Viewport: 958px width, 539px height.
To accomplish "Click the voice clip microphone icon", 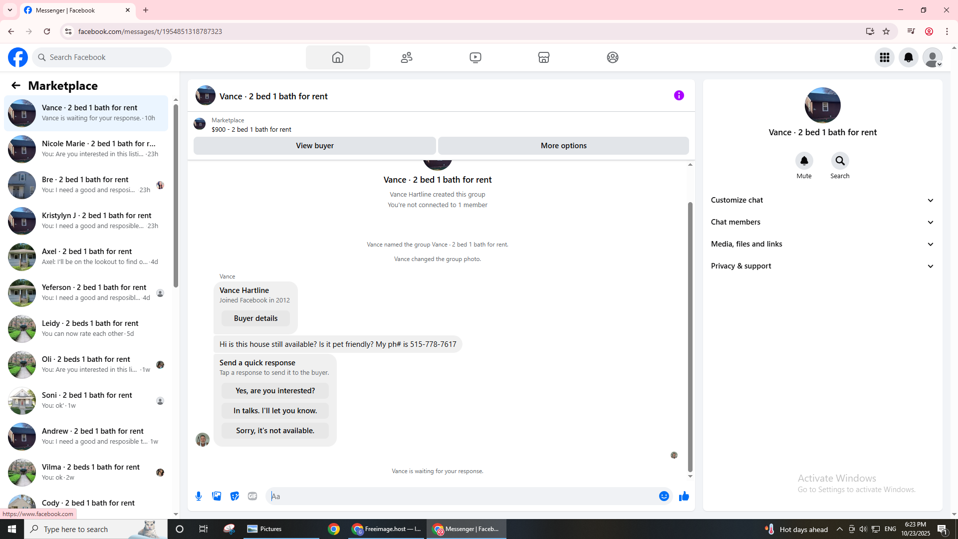I will click(199, 496).
